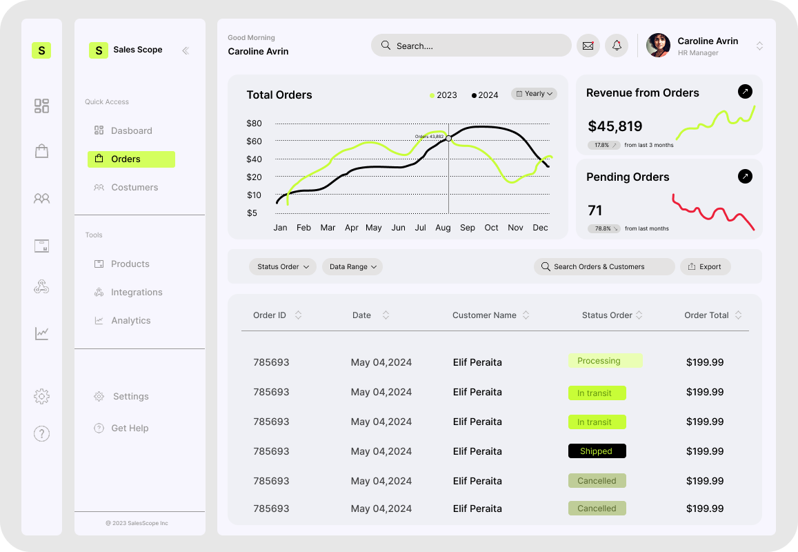
Task: Click the mail envelope icon in header
Action: 588,46
